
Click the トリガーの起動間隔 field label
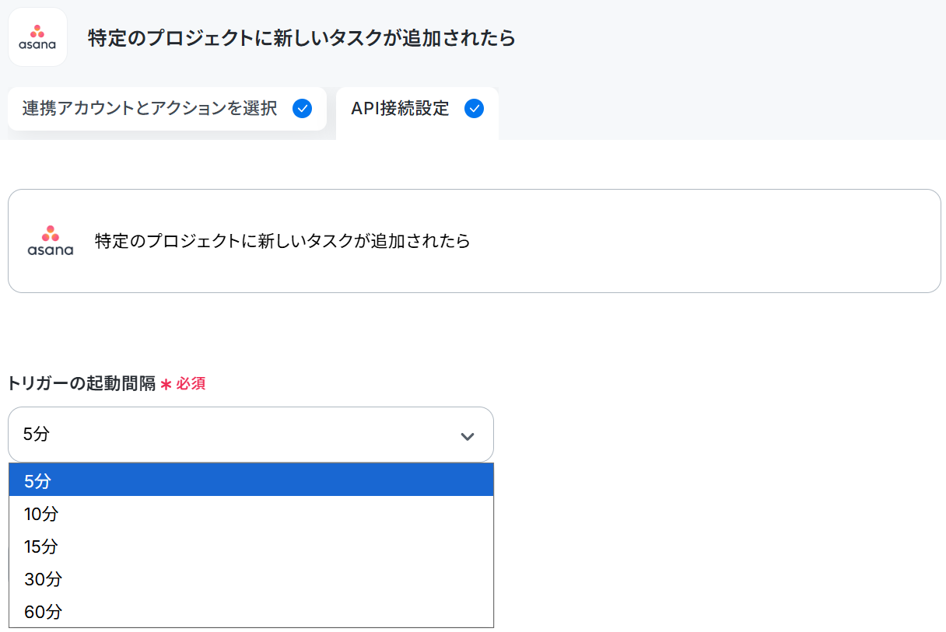pyautogui.click(x=82, y=383)
